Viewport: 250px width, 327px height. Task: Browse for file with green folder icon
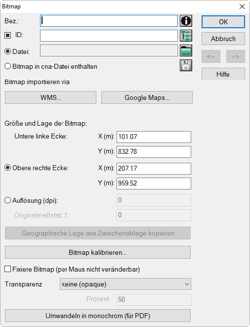[x=186, y=50]
